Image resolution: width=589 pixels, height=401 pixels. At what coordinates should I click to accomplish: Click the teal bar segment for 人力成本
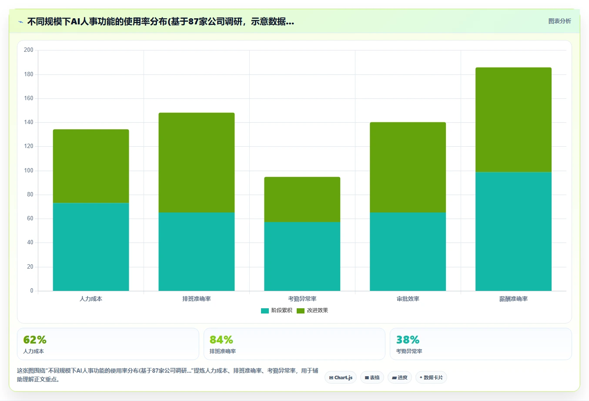coord(91,247)
